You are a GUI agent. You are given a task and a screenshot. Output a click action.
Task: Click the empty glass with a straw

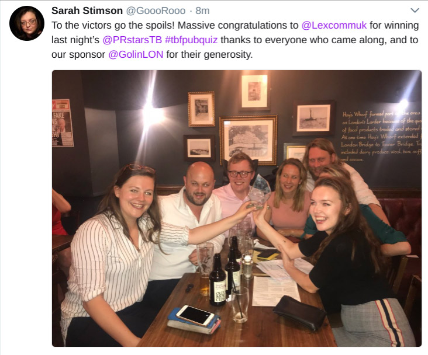[x=240, y=305]
